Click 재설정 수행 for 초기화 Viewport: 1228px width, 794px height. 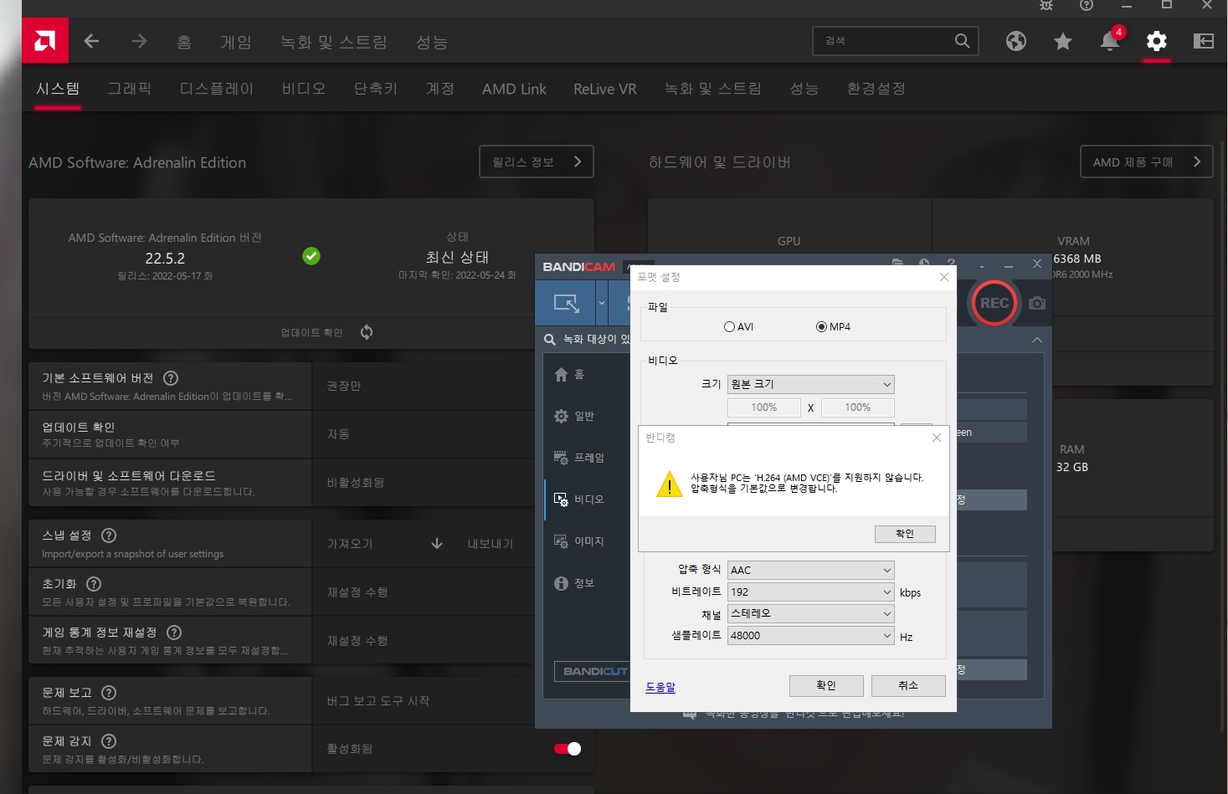click(x=357, y=592)
